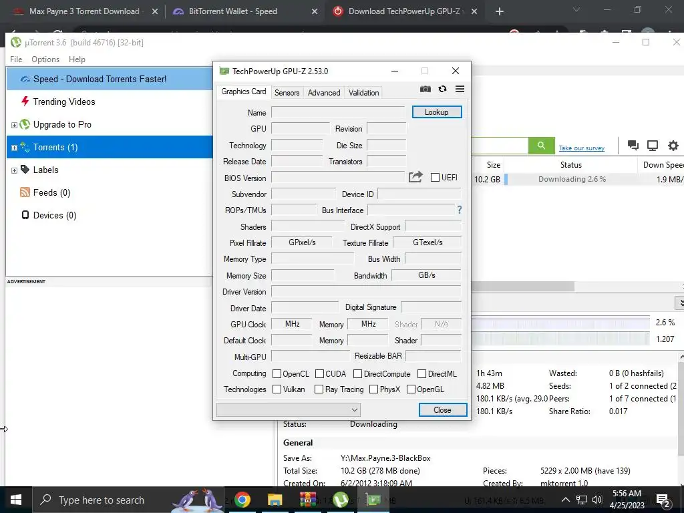Toggle the DirectML checkbox
This screenshot has height=513, width=684.
pos(422,374)
